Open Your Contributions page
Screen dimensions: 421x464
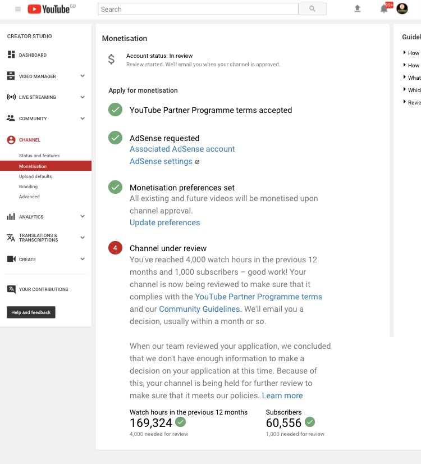point(43,289)
